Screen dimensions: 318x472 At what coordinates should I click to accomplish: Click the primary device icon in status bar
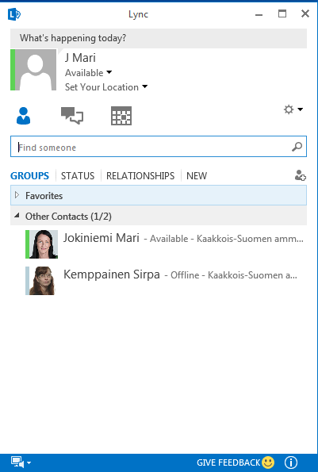click(17, 462)
